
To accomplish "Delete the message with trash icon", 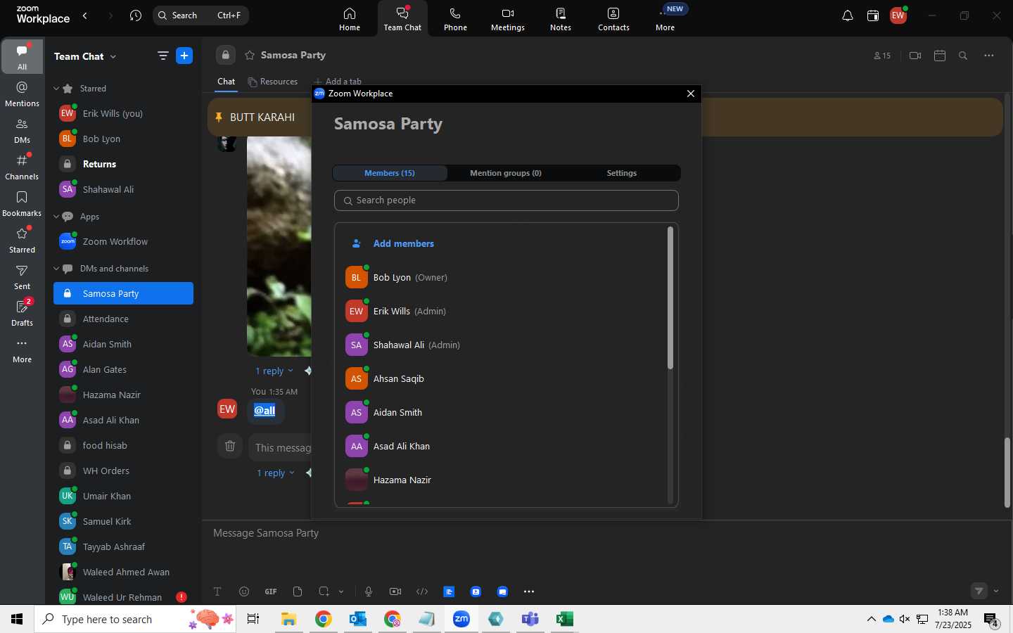I will tap(230, 446).
